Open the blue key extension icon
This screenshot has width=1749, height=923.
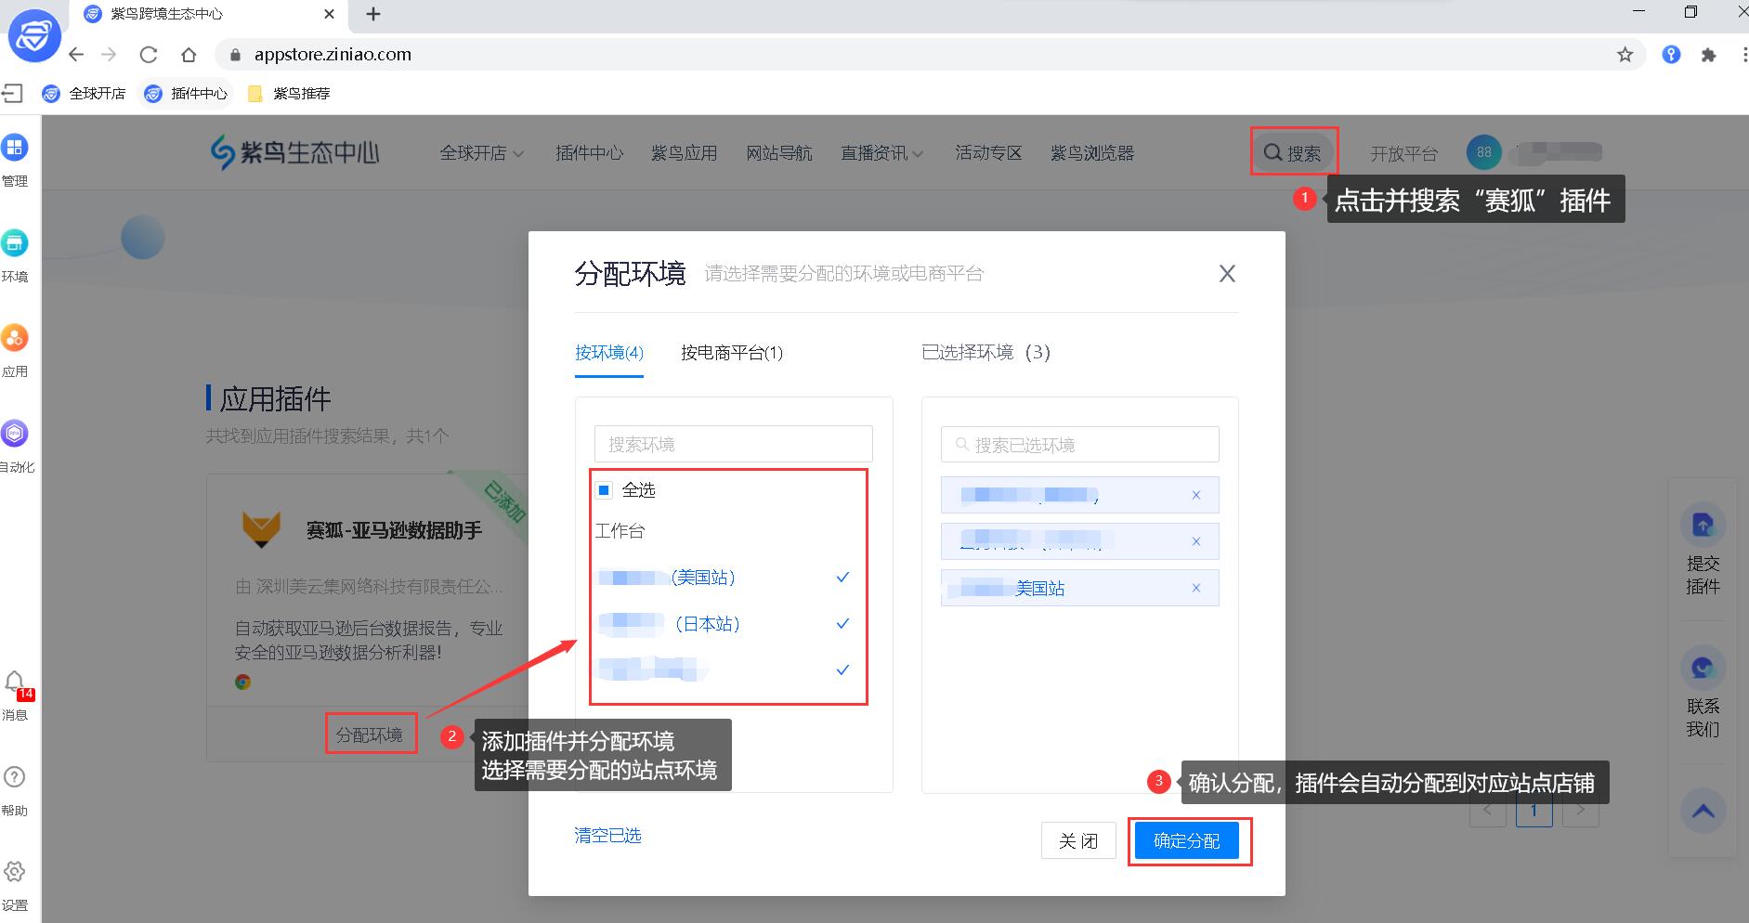(1671, 55)
